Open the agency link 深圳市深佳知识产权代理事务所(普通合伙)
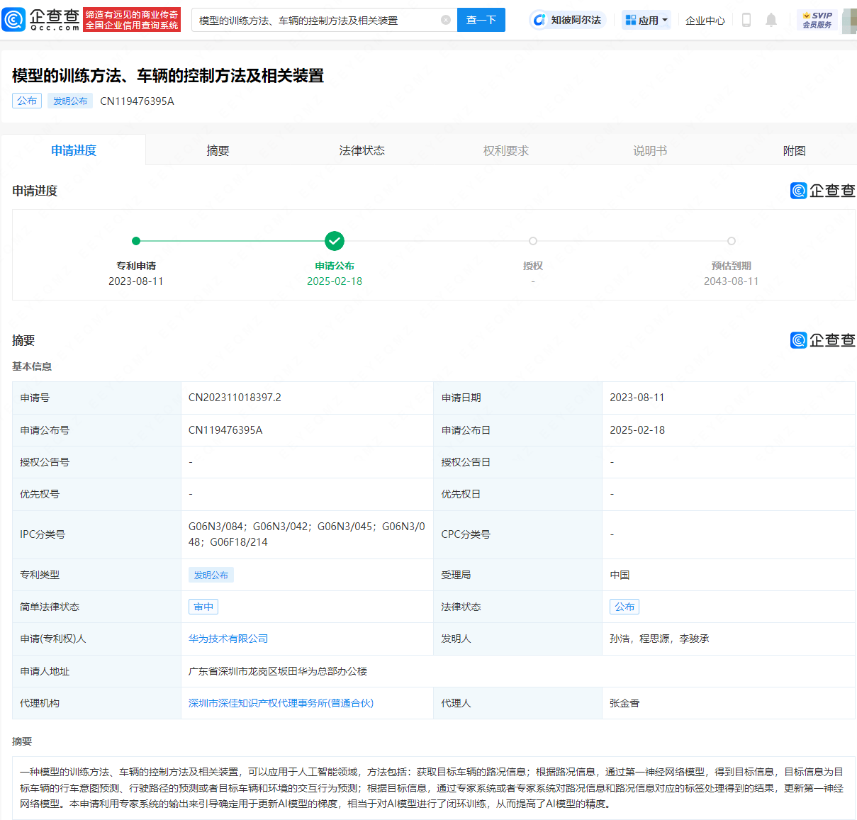This screenshot has height=820, width=857. pos(281,703)
